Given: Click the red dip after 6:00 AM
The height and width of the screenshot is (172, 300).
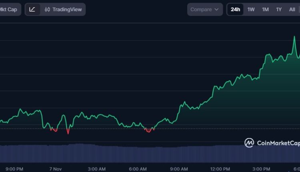Looking at the screenshot, I should tap(149, 130).
